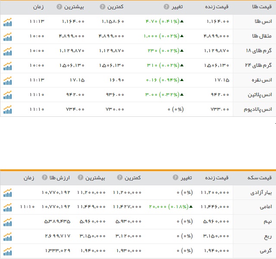
Task: Click the live price ۷۳۳.۰۰ for palladium
Action: coord(220,109)
